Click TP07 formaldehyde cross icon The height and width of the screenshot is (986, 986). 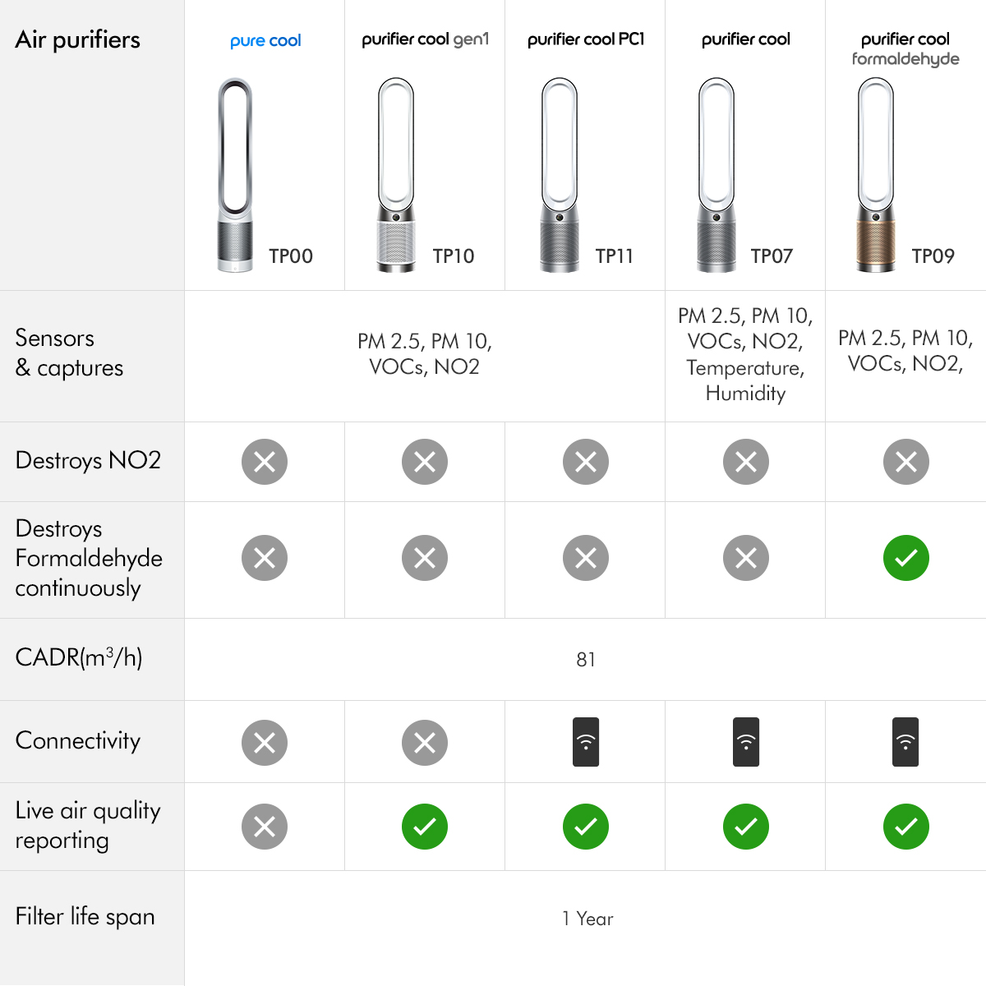tap(746, 558)
